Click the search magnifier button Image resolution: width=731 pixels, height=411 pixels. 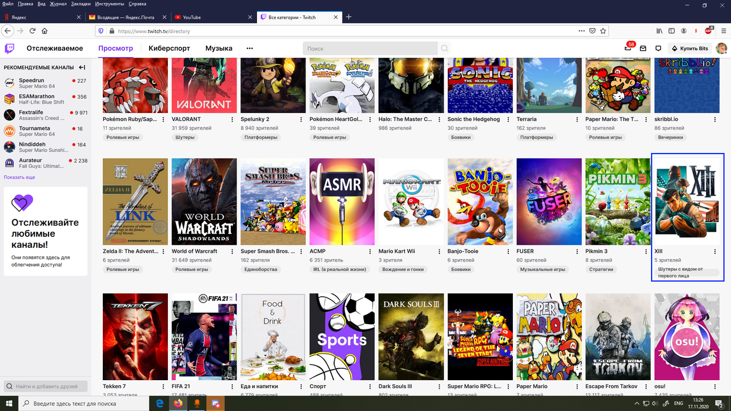[444, 49]
